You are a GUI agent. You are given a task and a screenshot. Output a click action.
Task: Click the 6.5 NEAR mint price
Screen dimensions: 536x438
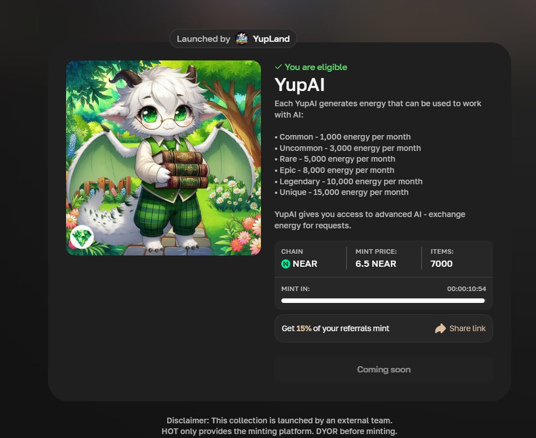tap(376, 264)
